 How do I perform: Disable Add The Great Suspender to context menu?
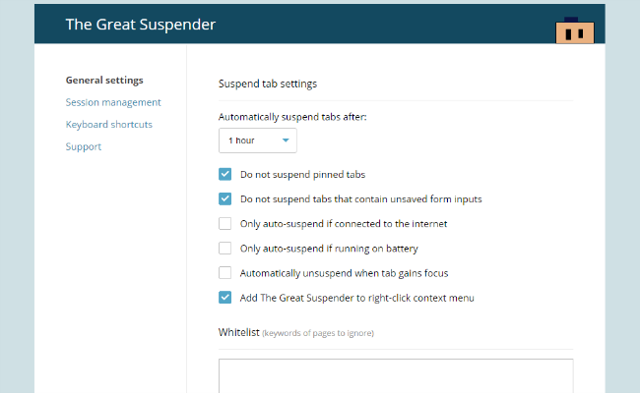pyautogui.click(x=224, y=298)
